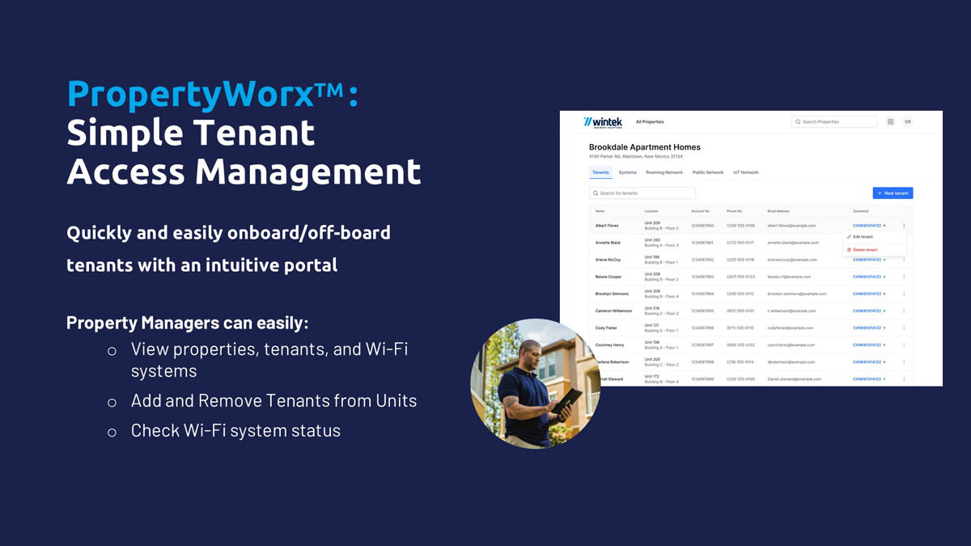Open Albert Flores row options menu
This screenshot has height=546, width=971.
pyautogui.click(x=904, y=226)
